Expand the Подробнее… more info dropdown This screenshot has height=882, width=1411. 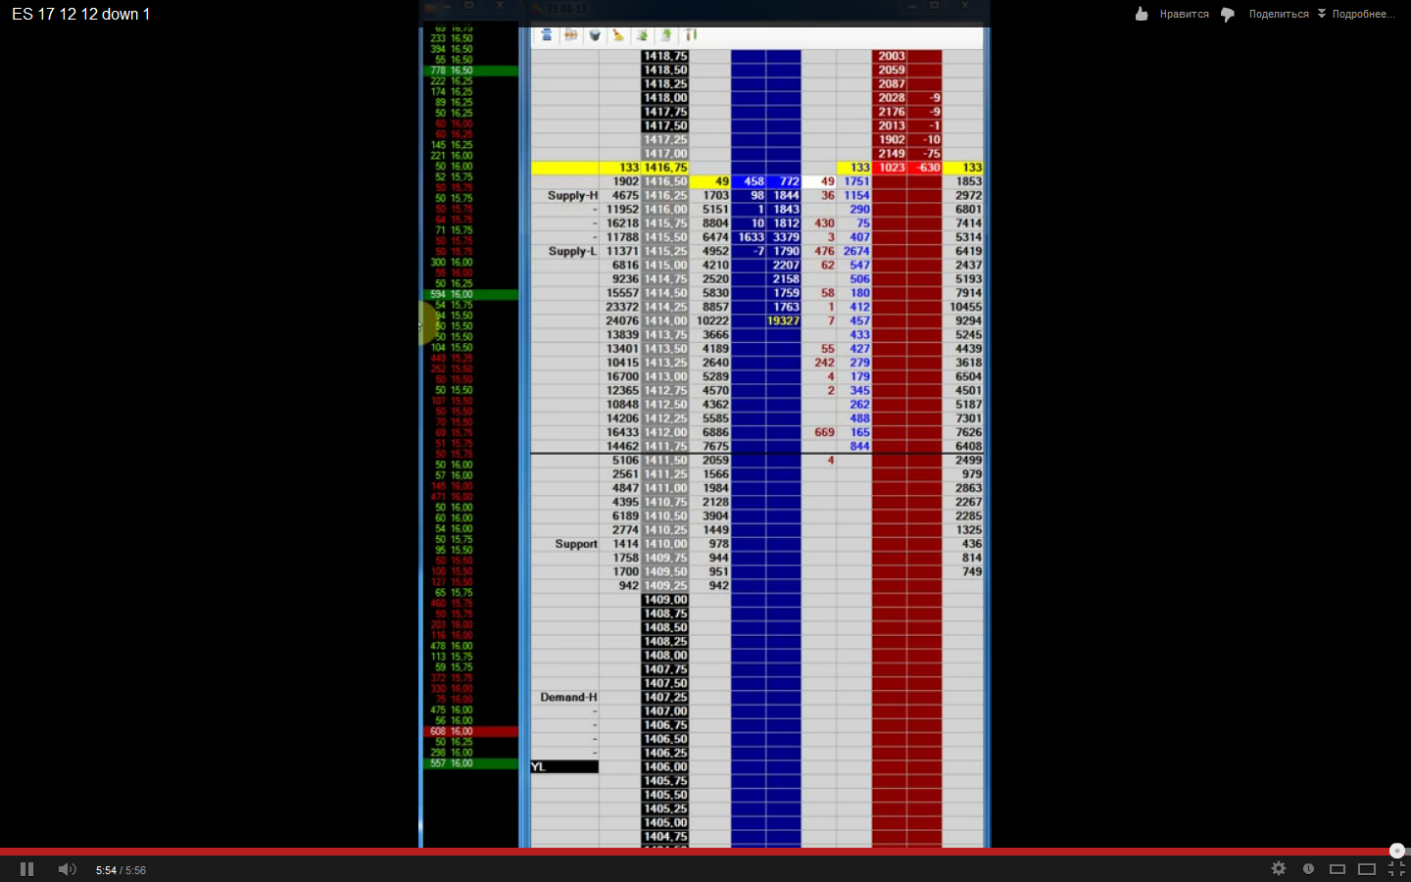1356,15
